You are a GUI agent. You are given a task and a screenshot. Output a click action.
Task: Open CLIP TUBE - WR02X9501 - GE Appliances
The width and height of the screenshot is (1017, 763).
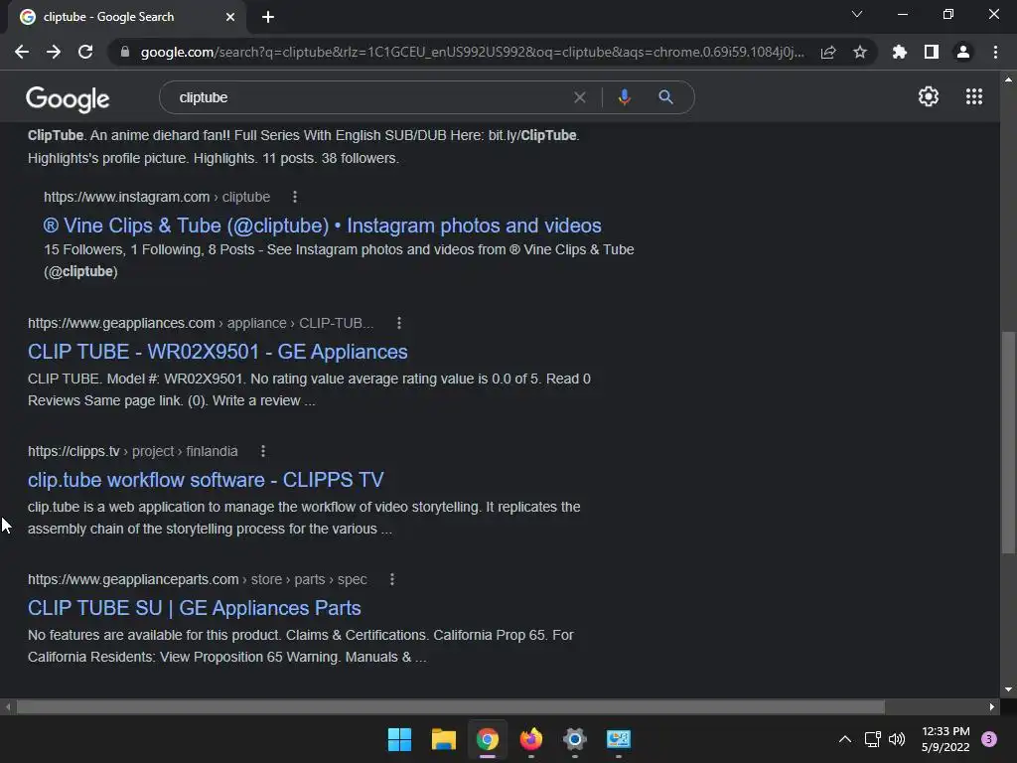(218, 352)
